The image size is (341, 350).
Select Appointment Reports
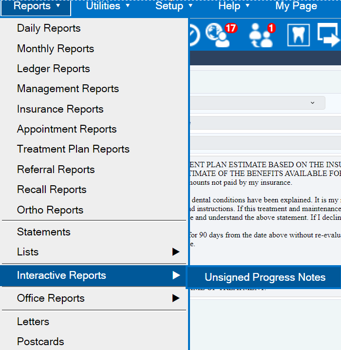(x=94, y=129)
